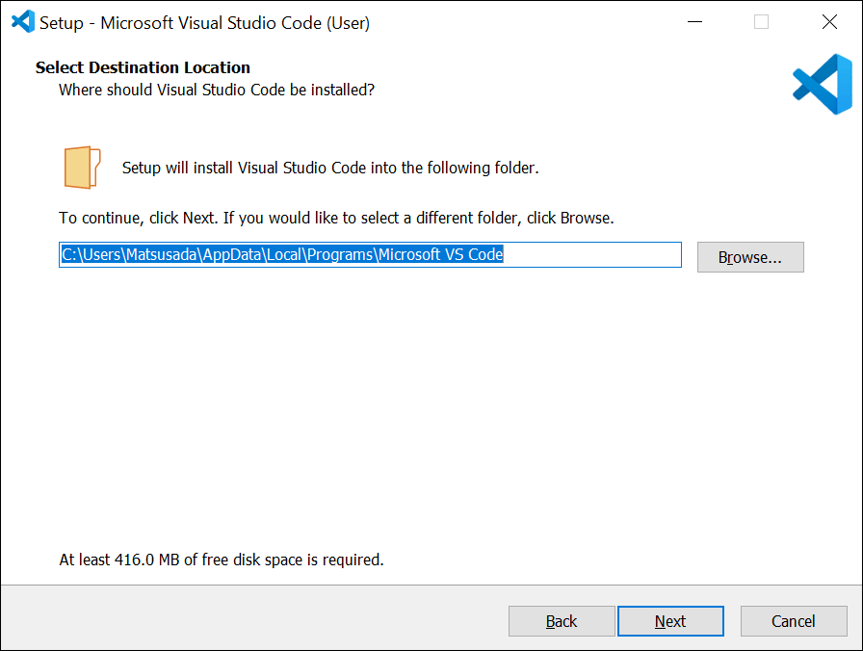Click the disk space requirement message
The image size is (863, 651).
(x=221, y=560)
